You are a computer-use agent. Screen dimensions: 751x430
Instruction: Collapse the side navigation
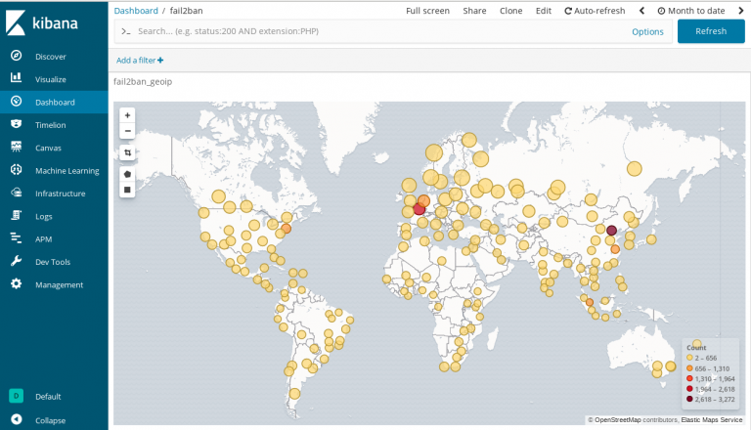16,420
